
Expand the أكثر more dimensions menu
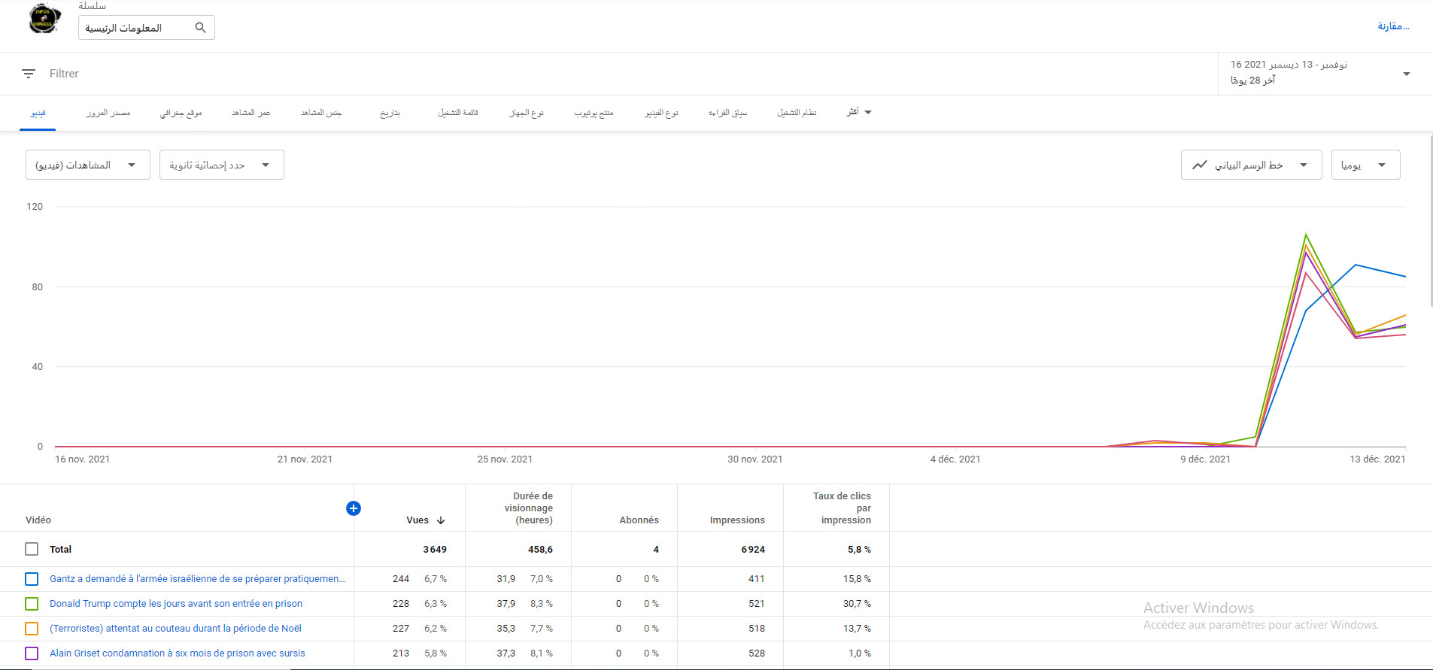click(859, 113)
